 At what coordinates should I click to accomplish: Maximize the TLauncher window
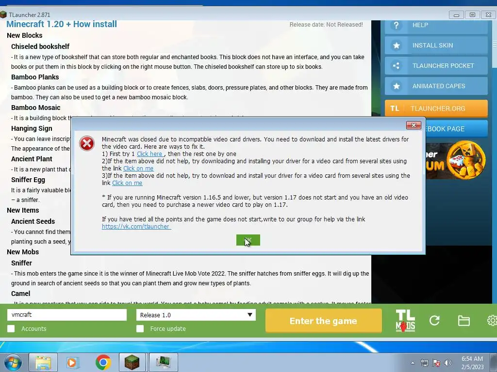[x=472, y=15]
